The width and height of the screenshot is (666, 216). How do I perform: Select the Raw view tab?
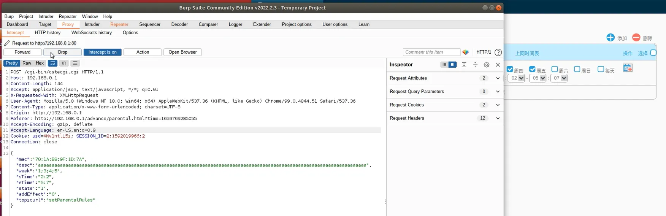[27, 63]
